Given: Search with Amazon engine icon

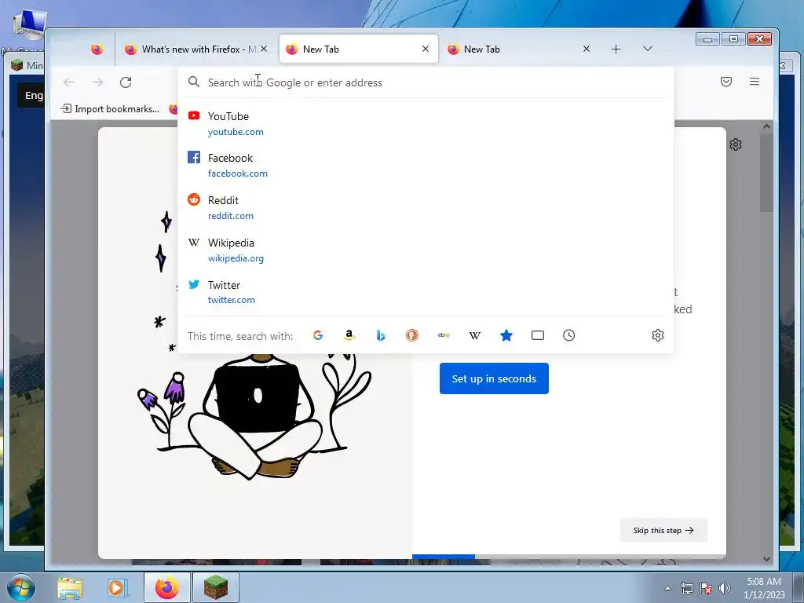Looking at the screenshot, I should click(349, 335).
